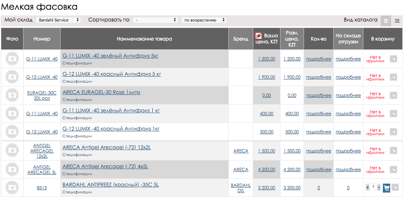This screenshot has width=404, height=197.
Task: Open photo placeholder for G-12 LUMIX 5 кг
Action: (12, 77)
